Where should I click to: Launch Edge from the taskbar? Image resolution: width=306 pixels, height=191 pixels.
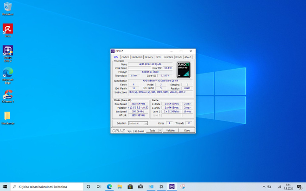[x=109, y=187]
